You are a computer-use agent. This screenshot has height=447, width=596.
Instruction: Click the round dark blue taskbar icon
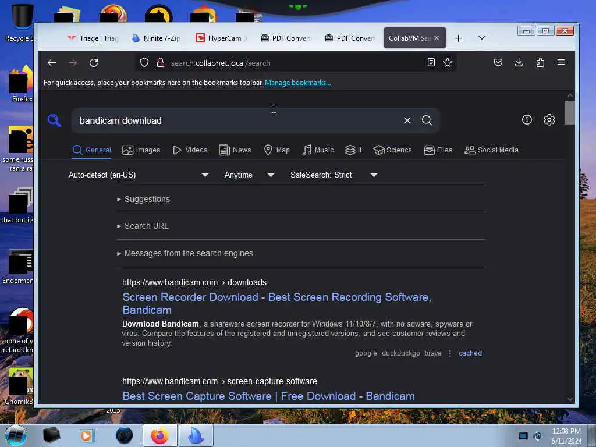tap(124, 435)
